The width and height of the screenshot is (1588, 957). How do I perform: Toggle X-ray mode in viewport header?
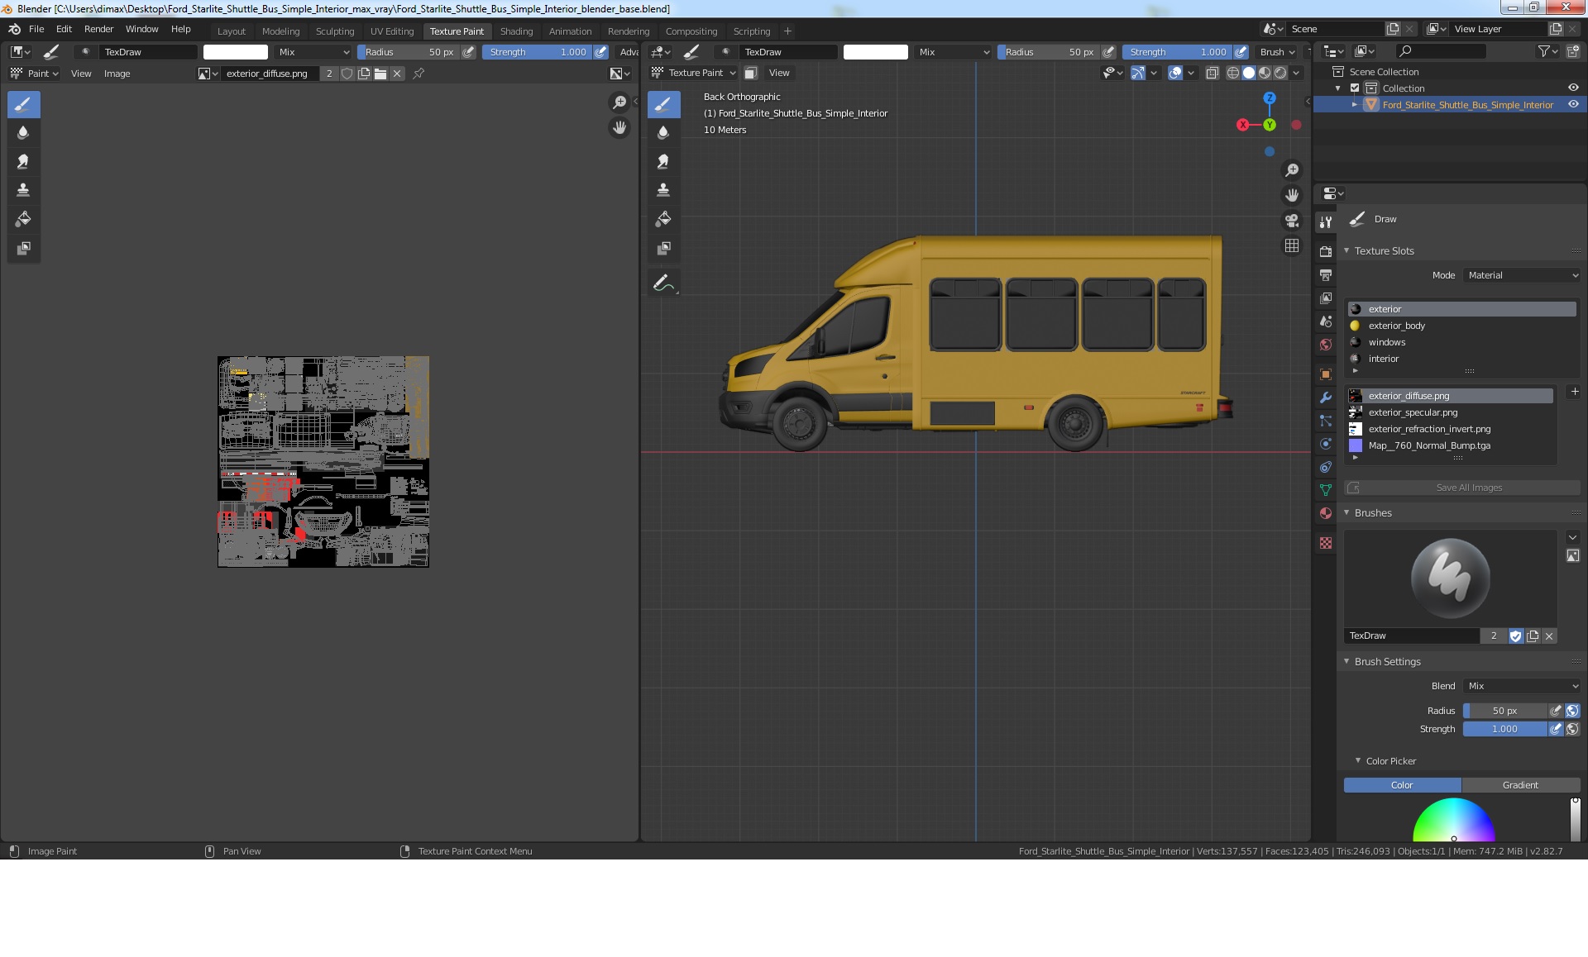[x=1212, y=73]
